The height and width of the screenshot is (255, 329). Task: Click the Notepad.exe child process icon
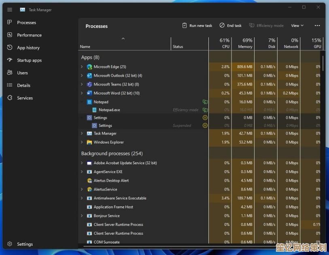pyautogui.click(x=94, y=110)
